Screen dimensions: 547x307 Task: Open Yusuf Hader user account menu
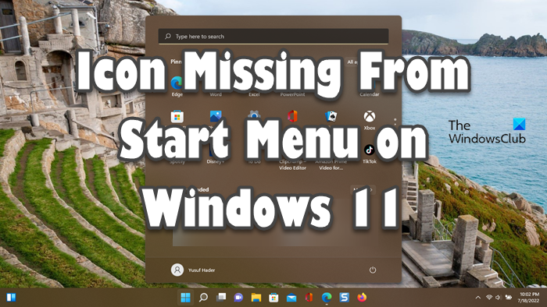[x=193, y=270]
